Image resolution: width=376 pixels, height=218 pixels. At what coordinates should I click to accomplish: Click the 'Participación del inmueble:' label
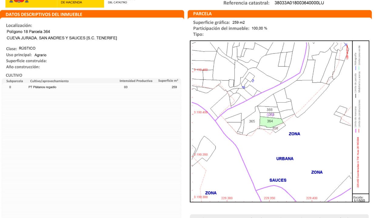(221, 28)
